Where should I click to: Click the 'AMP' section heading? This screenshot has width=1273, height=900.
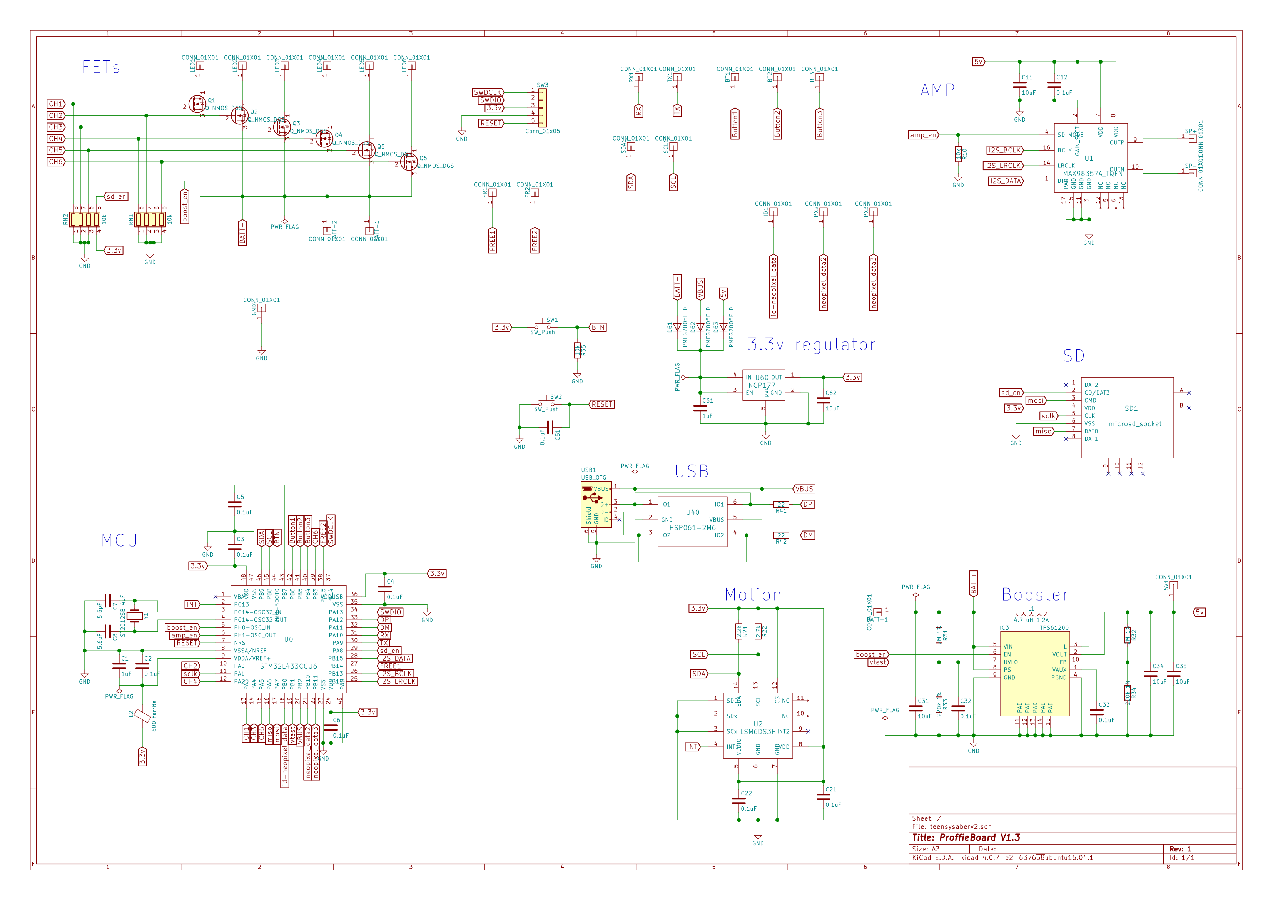[937, 90]
